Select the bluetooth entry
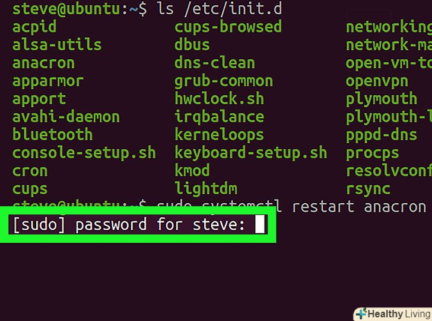 [x=52, y=134]
